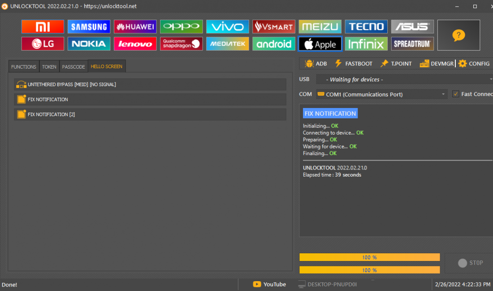Click the 'Initializing... OK' log line
Screen dimensions: 493x291
(321, 126)
